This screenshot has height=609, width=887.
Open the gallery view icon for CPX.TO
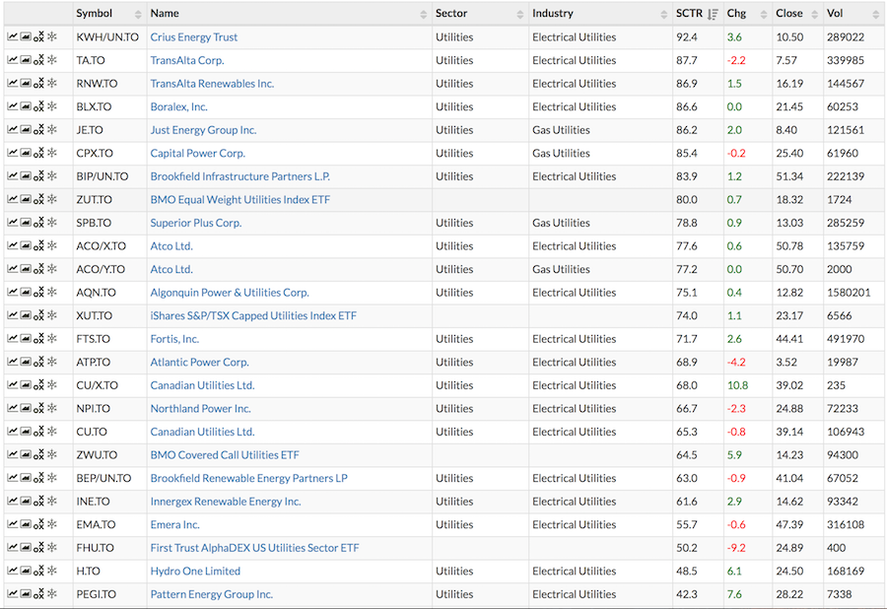26,153
